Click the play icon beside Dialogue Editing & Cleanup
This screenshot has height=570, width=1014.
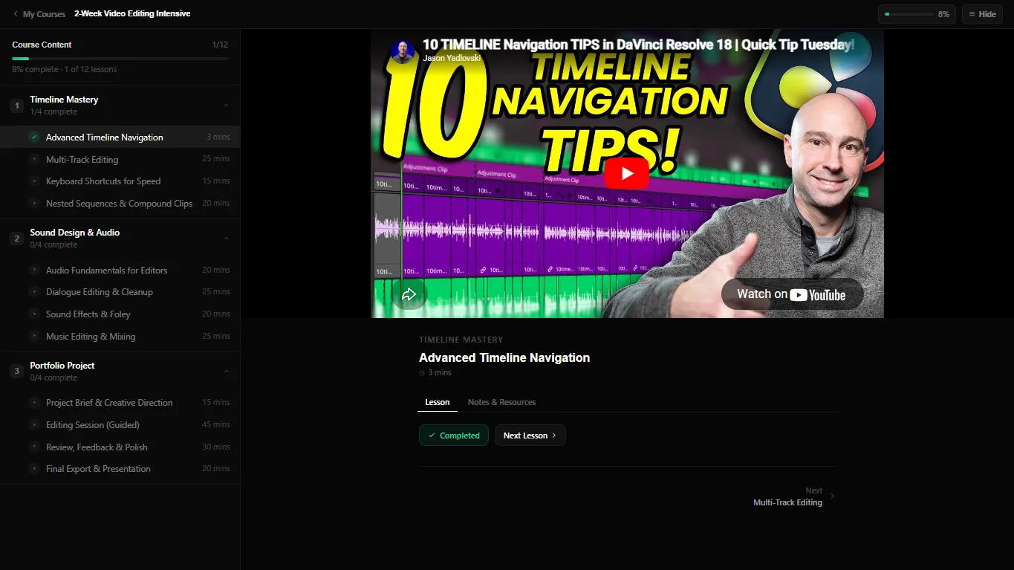point(34,292)
